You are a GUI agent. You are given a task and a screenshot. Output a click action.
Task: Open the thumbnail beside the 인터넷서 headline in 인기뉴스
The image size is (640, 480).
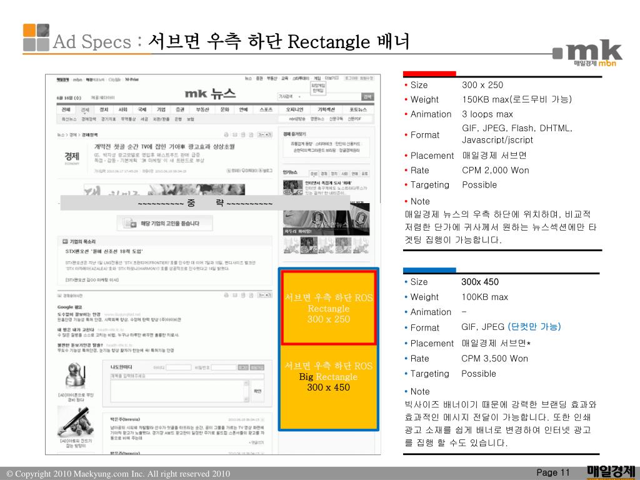click(293, 187)
